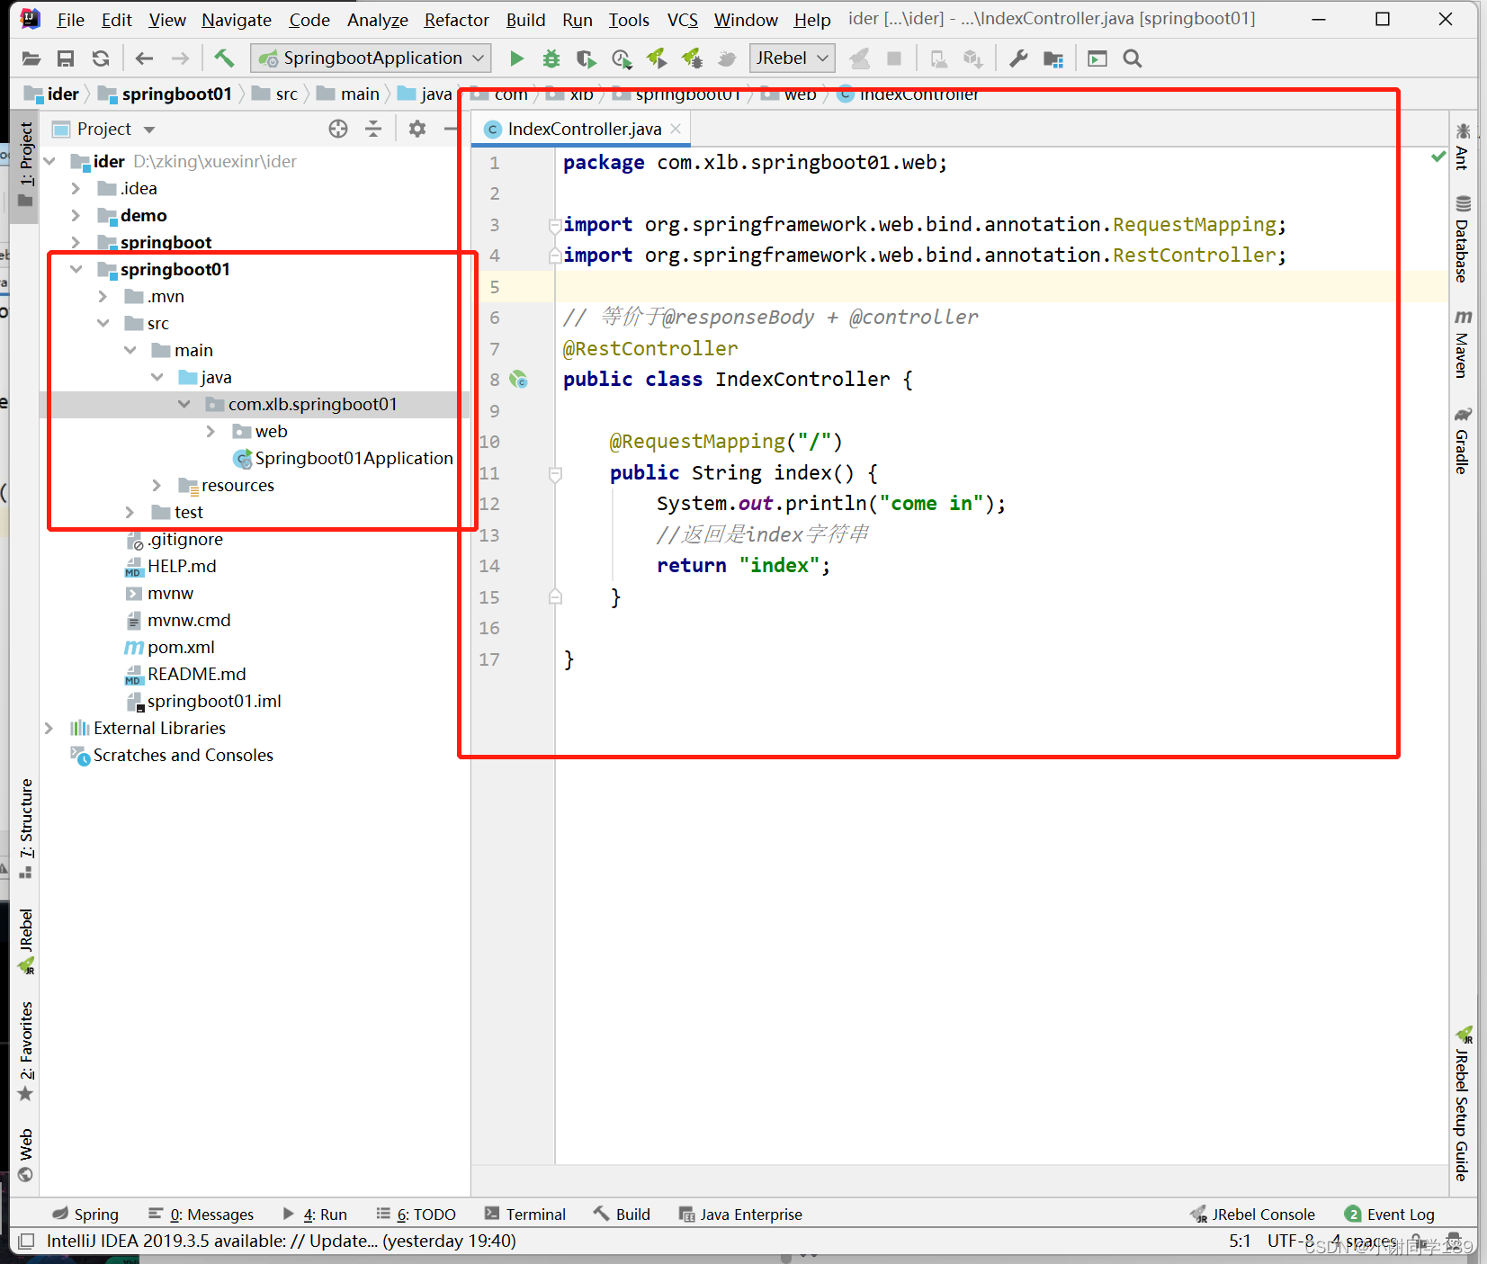Open the File menu

[70, 20]
